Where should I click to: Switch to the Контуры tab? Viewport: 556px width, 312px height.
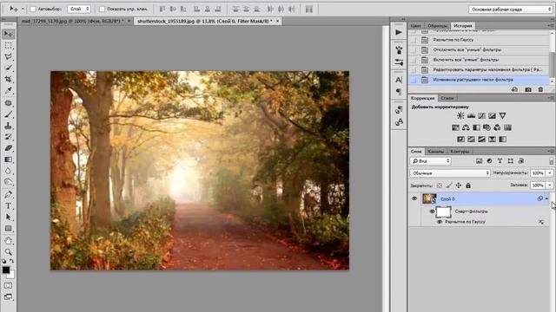tap(460, 152)
